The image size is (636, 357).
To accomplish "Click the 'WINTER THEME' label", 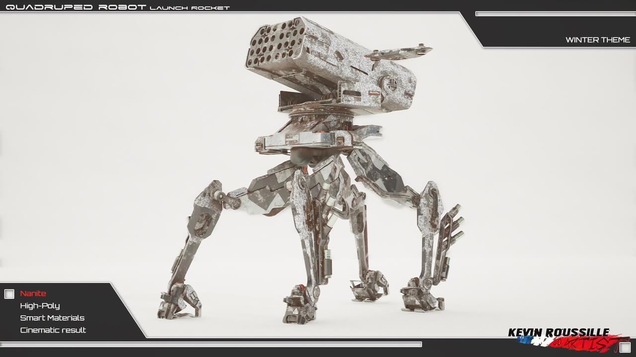I will (x=598, y=40).
